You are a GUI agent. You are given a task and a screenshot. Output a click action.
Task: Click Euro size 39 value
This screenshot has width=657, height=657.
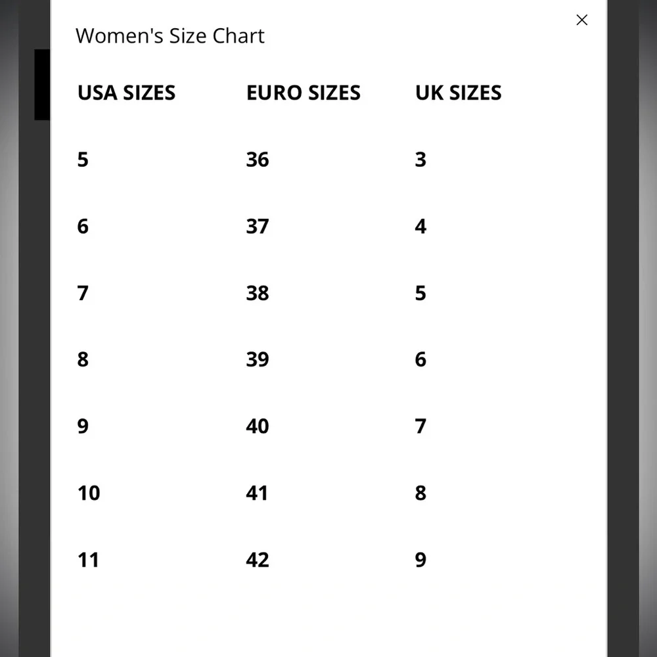pyautogui.click(x=258, y=359)
